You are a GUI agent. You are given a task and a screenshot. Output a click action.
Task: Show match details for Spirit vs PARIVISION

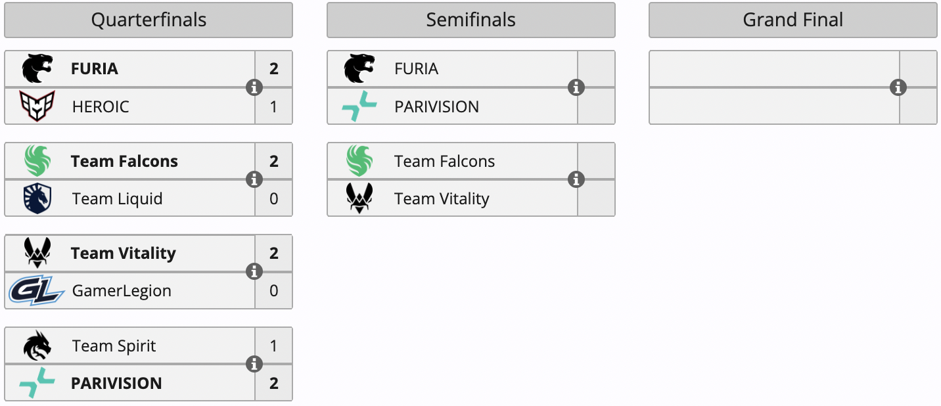click(254, 364)
